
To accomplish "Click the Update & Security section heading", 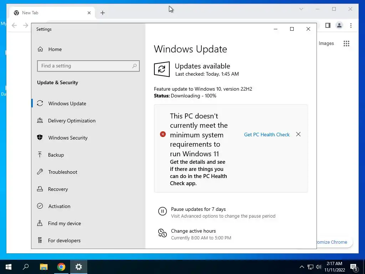I will [57, 82].
